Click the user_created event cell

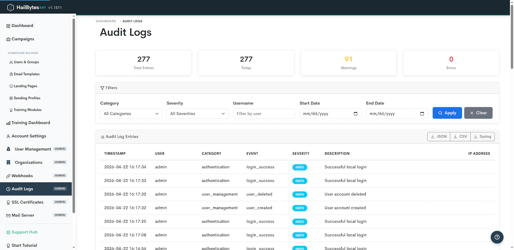pos(259,208)
